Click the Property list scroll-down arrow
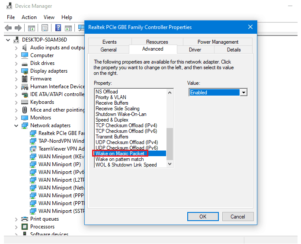Image resolution: width=301 pixels, height=244 pixels. coord(170,164)
